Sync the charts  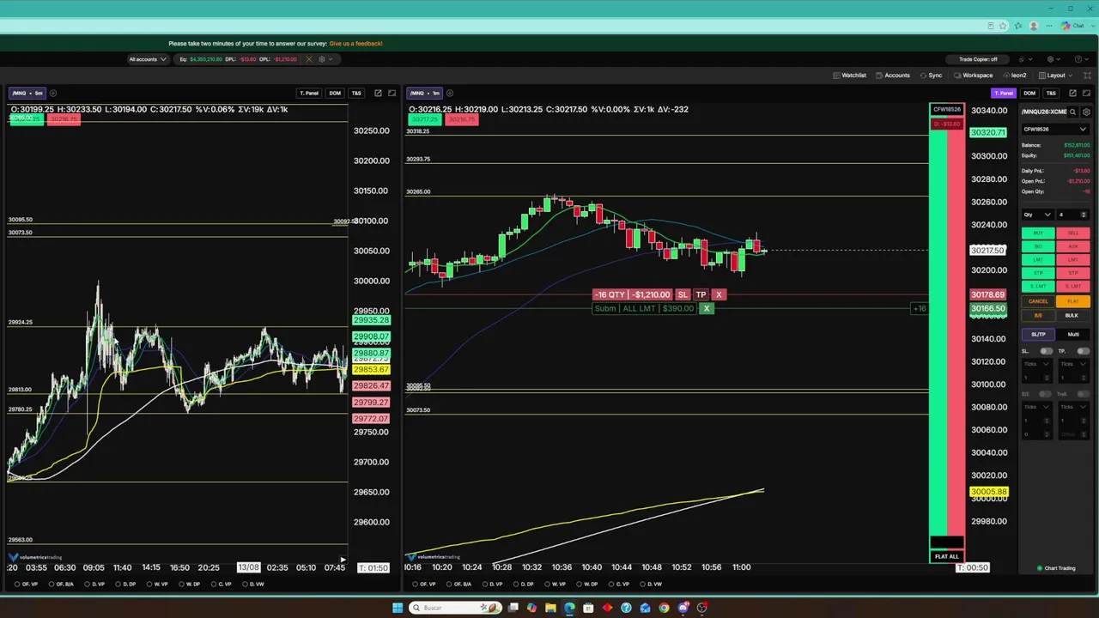pyautogui.click(x=931, y=76)
